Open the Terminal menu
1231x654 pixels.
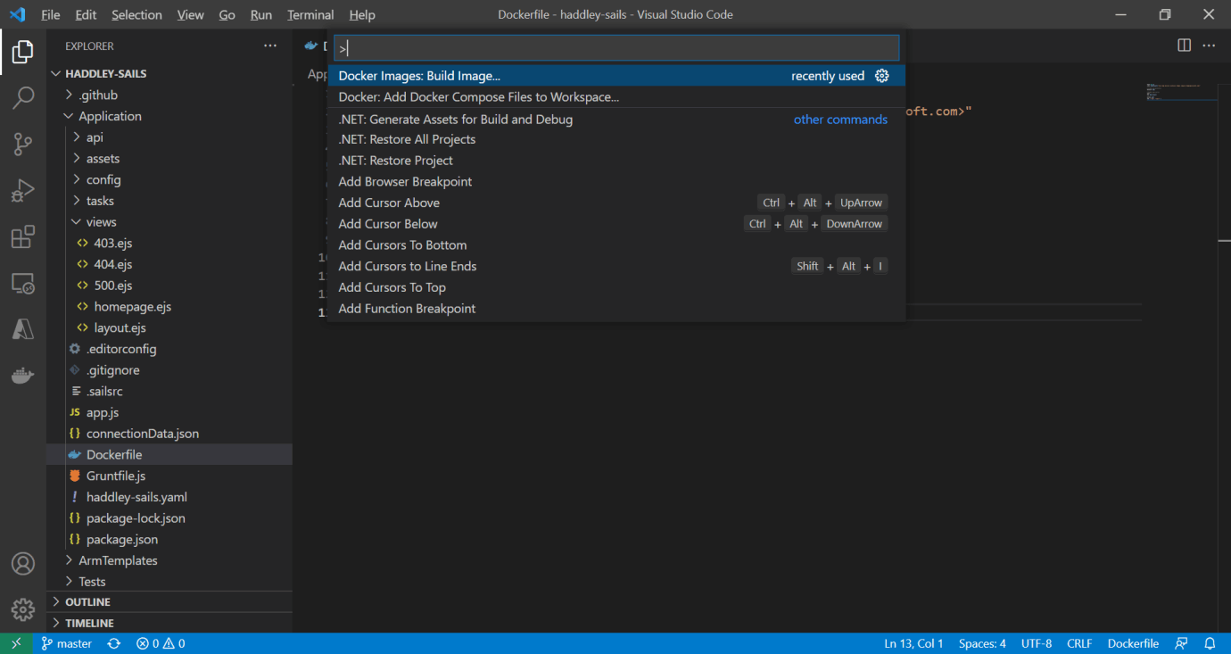(310, 14)
